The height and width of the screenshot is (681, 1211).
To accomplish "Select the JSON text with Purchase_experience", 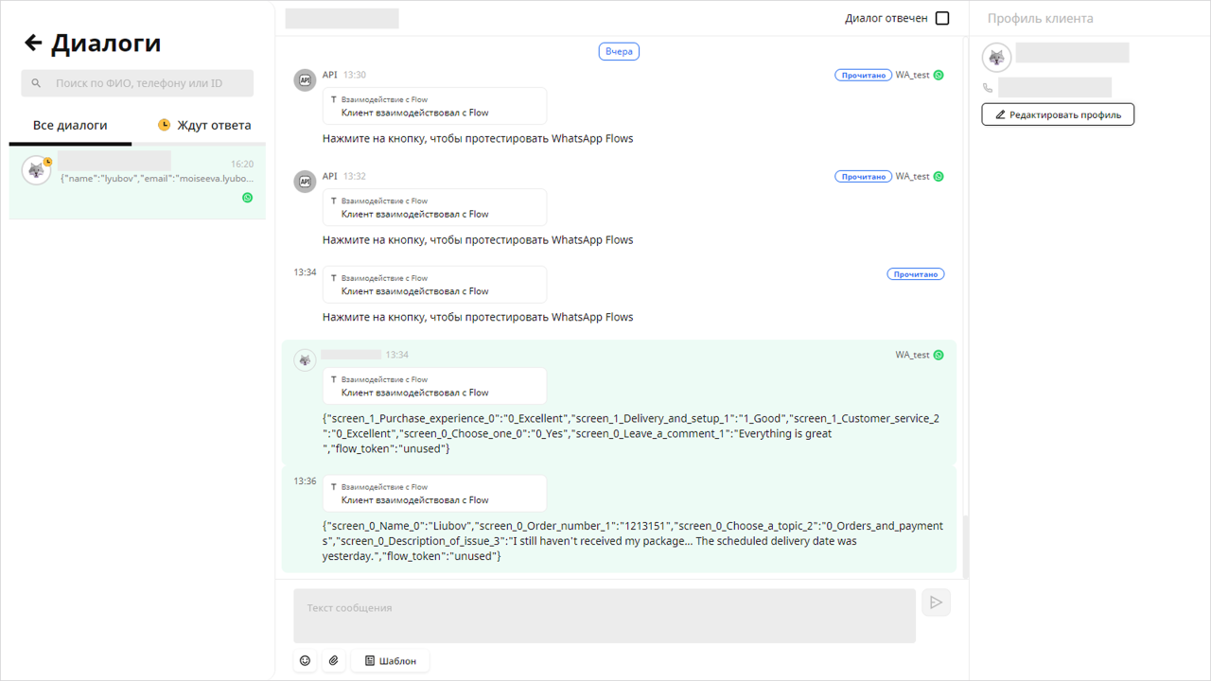I will click(631, 433).
